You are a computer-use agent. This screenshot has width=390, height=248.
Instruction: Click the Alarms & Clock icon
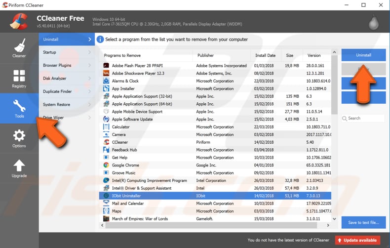point(106,81)
